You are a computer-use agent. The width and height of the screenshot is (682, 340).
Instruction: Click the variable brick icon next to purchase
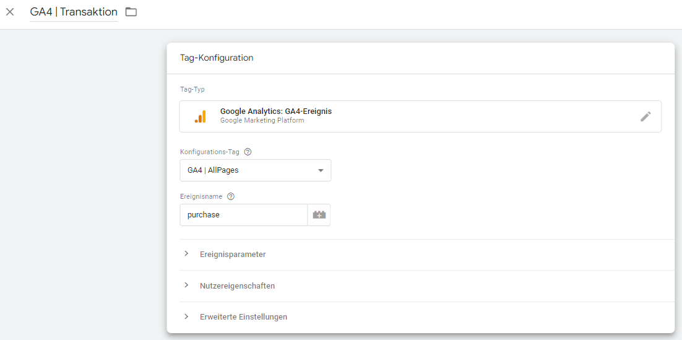pyautogui.click(x=319, y=215)
